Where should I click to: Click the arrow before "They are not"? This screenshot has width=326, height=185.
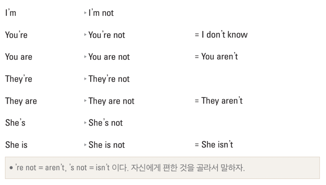(85, 101)
